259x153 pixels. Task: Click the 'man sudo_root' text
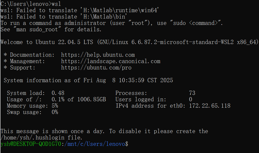click(37, 29)
